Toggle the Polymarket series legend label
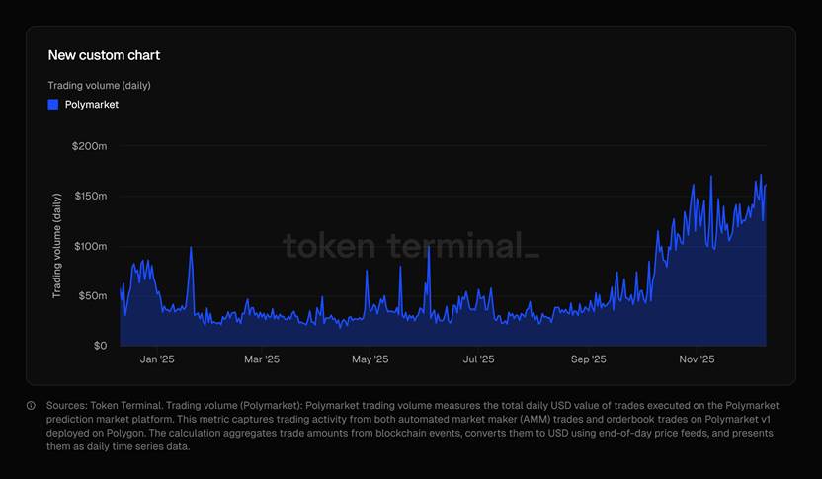The width and height of the screenshot is (822, 479). [x=92, y=105]
